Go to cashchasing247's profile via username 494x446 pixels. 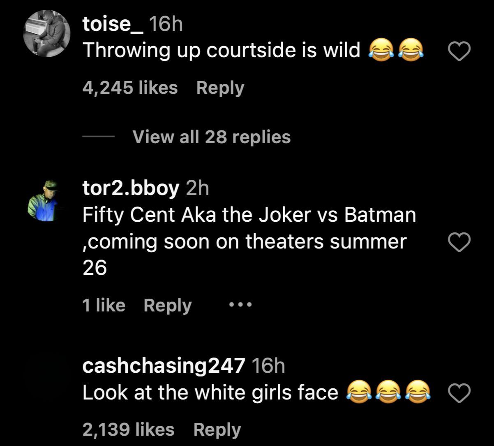tap(164, 365)
